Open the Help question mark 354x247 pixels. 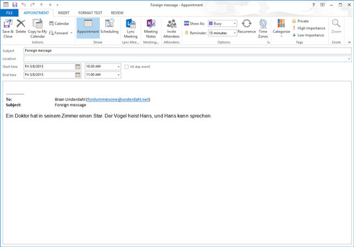tap(314, 5)
